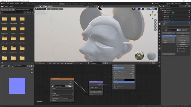Click the viewport pan hand gizmo

[155, 23]
